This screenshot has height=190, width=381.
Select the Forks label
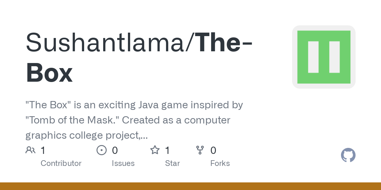[220, 163]
